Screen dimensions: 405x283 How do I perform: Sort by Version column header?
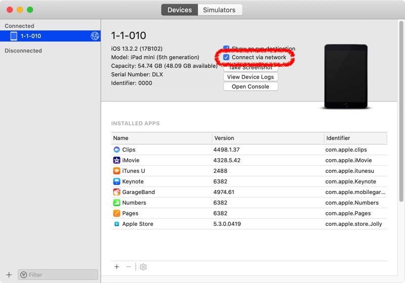tap(268, 138)
